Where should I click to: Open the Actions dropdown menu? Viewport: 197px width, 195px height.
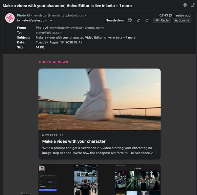(182, 20)
